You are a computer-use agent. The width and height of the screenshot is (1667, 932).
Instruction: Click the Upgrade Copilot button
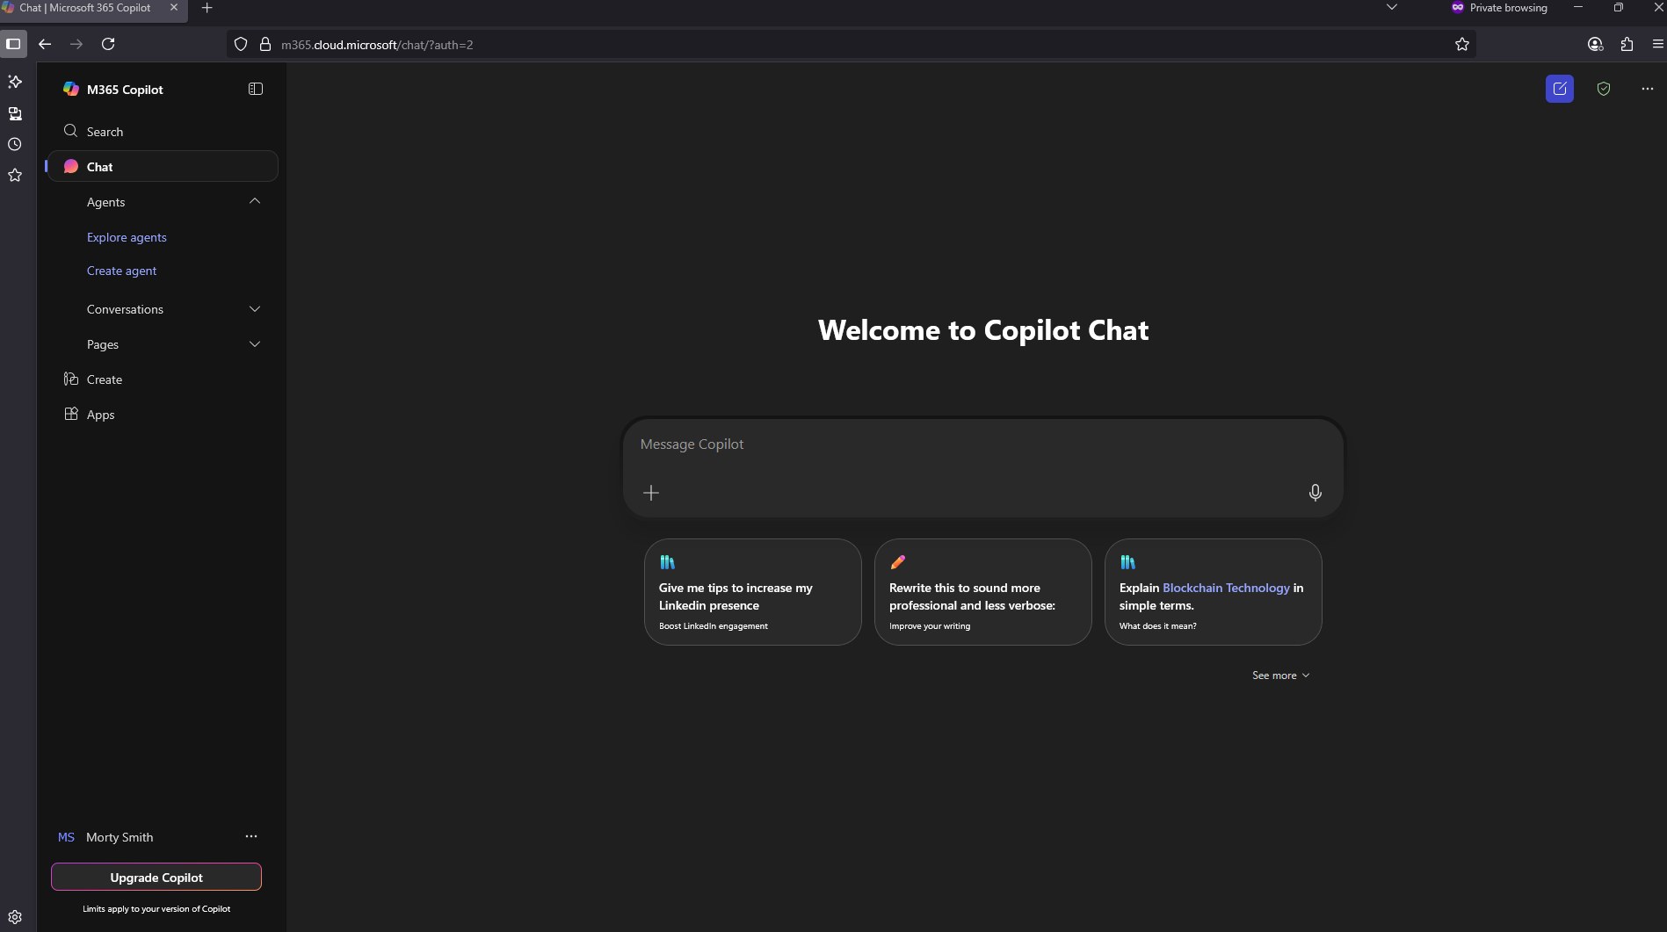pyautogui.click(x=156, y=878)
